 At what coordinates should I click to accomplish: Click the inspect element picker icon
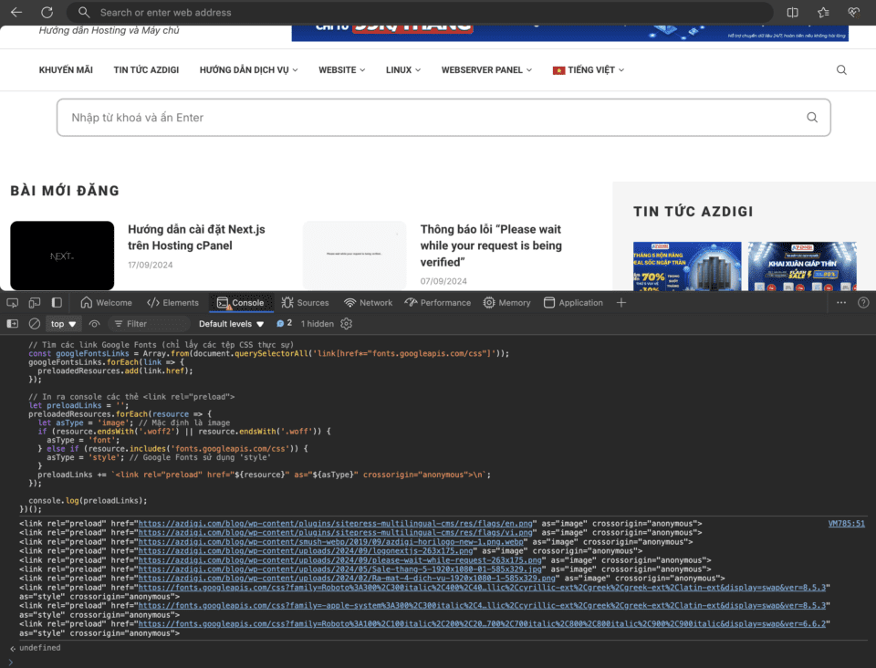[13, 303]
